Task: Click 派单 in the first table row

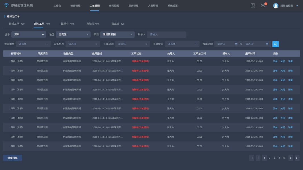Action: (275, 61)
